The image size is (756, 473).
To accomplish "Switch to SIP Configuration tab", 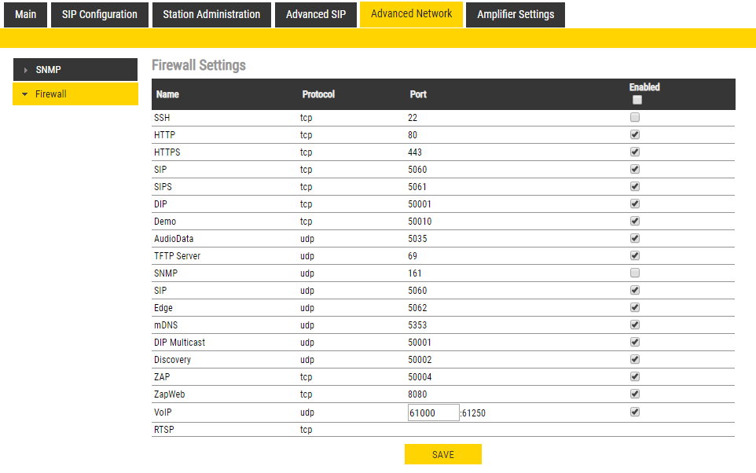I will [x=100, y=14].
